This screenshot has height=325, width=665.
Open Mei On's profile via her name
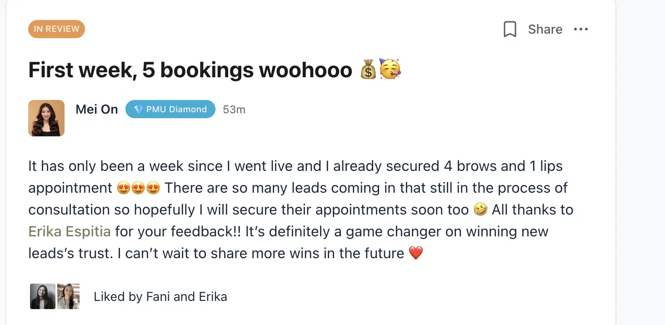pyautogui.click(x=97, y=110)
